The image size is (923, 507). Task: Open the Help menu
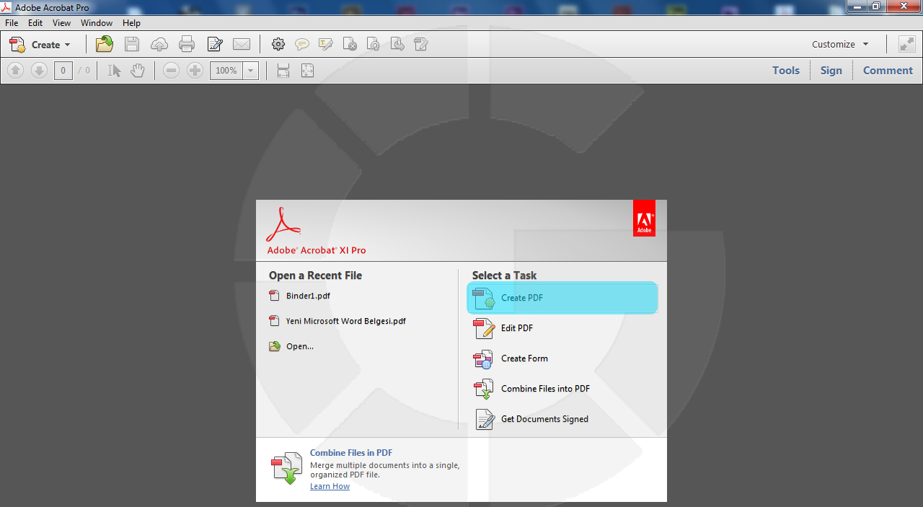click(131, 23)
